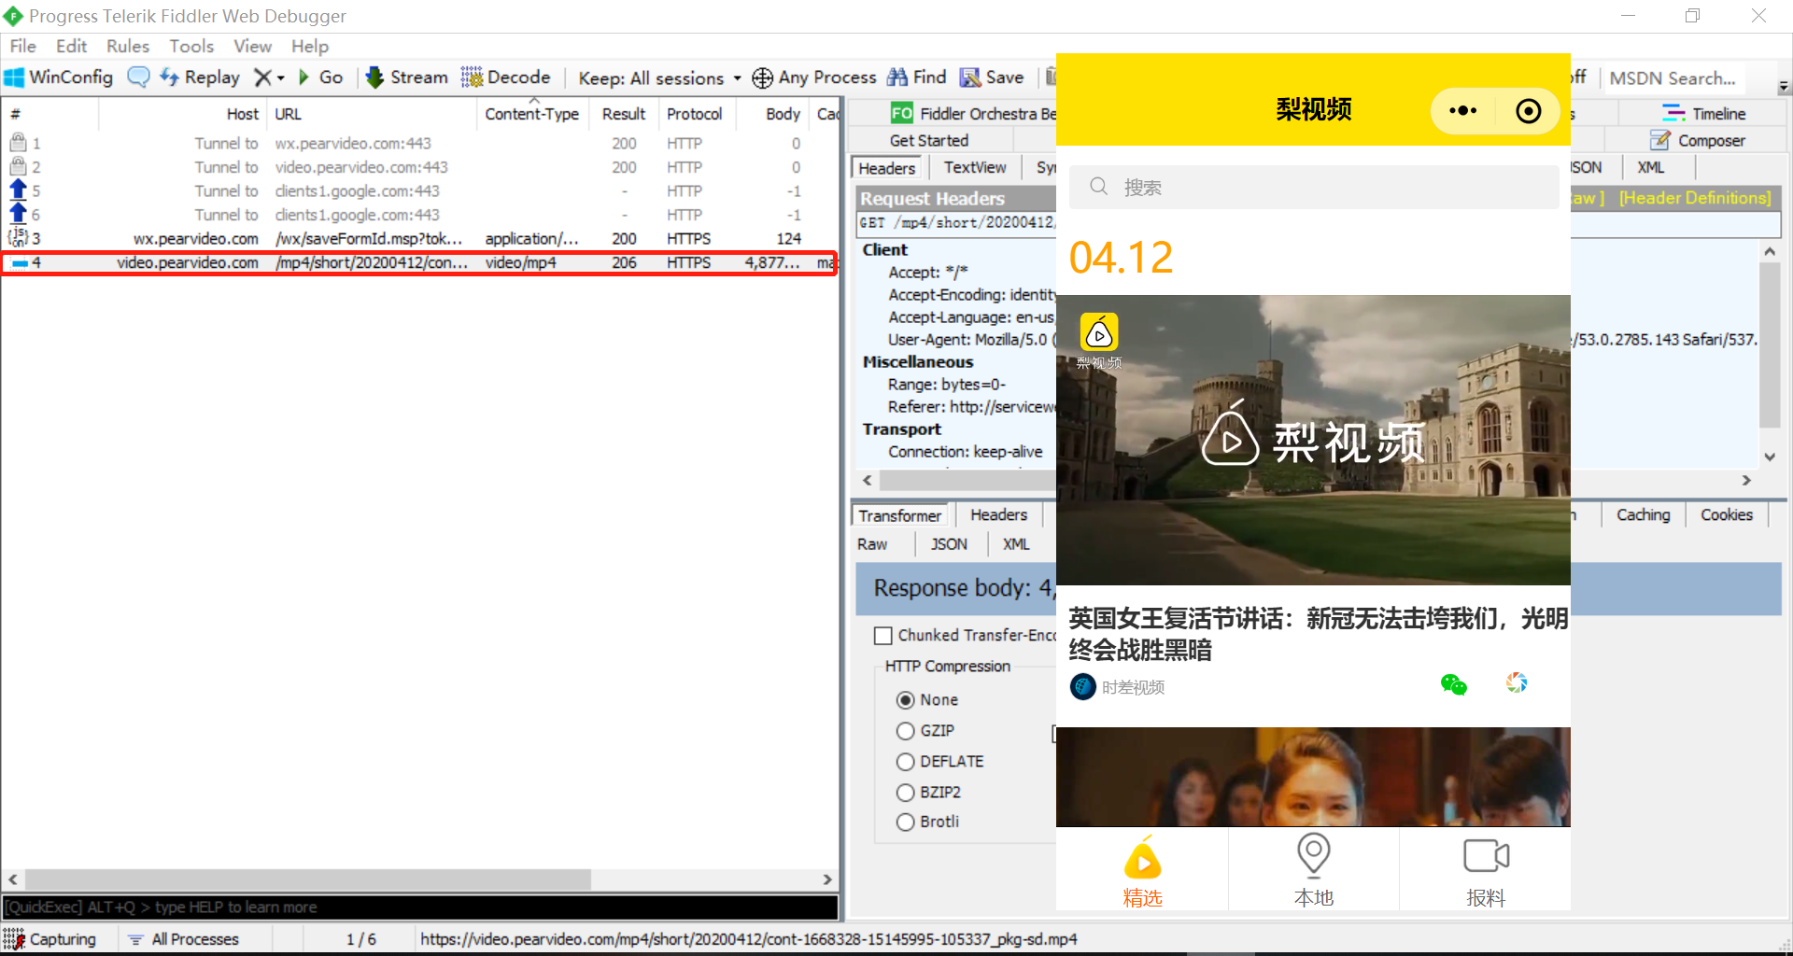The height and width of the screenshot is (956, 1793).
Task: Open the Fiddler Orchestra Beta tab
Action: [973, 114]
